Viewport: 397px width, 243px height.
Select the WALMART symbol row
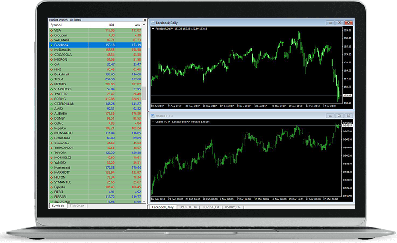[95, 40]
